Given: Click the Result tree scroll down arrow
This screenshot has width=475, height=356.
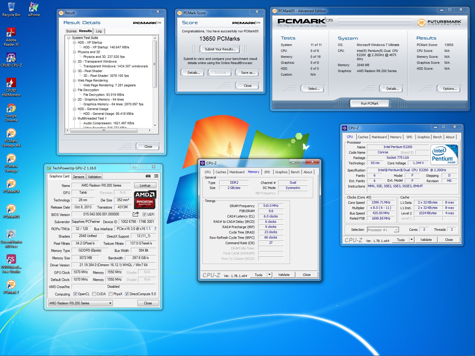Looking at the screenshot, I should 155,125.
